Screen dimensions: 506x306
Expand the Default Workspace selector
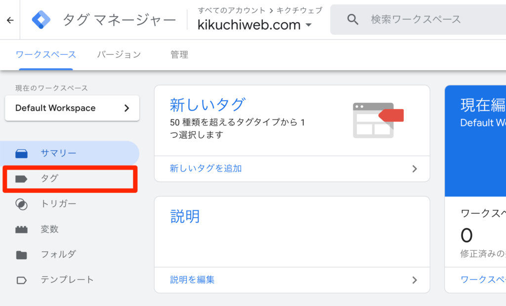[x=72, y=108]
